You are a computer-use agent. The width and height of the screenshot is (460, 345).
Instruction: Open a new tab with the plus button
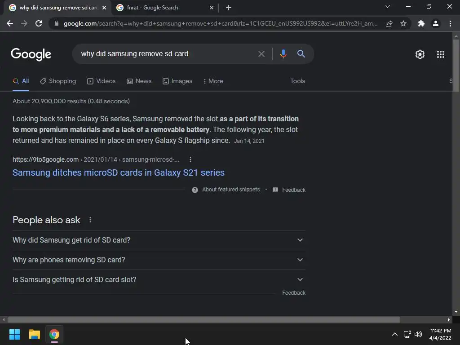(x=229, y=8)
